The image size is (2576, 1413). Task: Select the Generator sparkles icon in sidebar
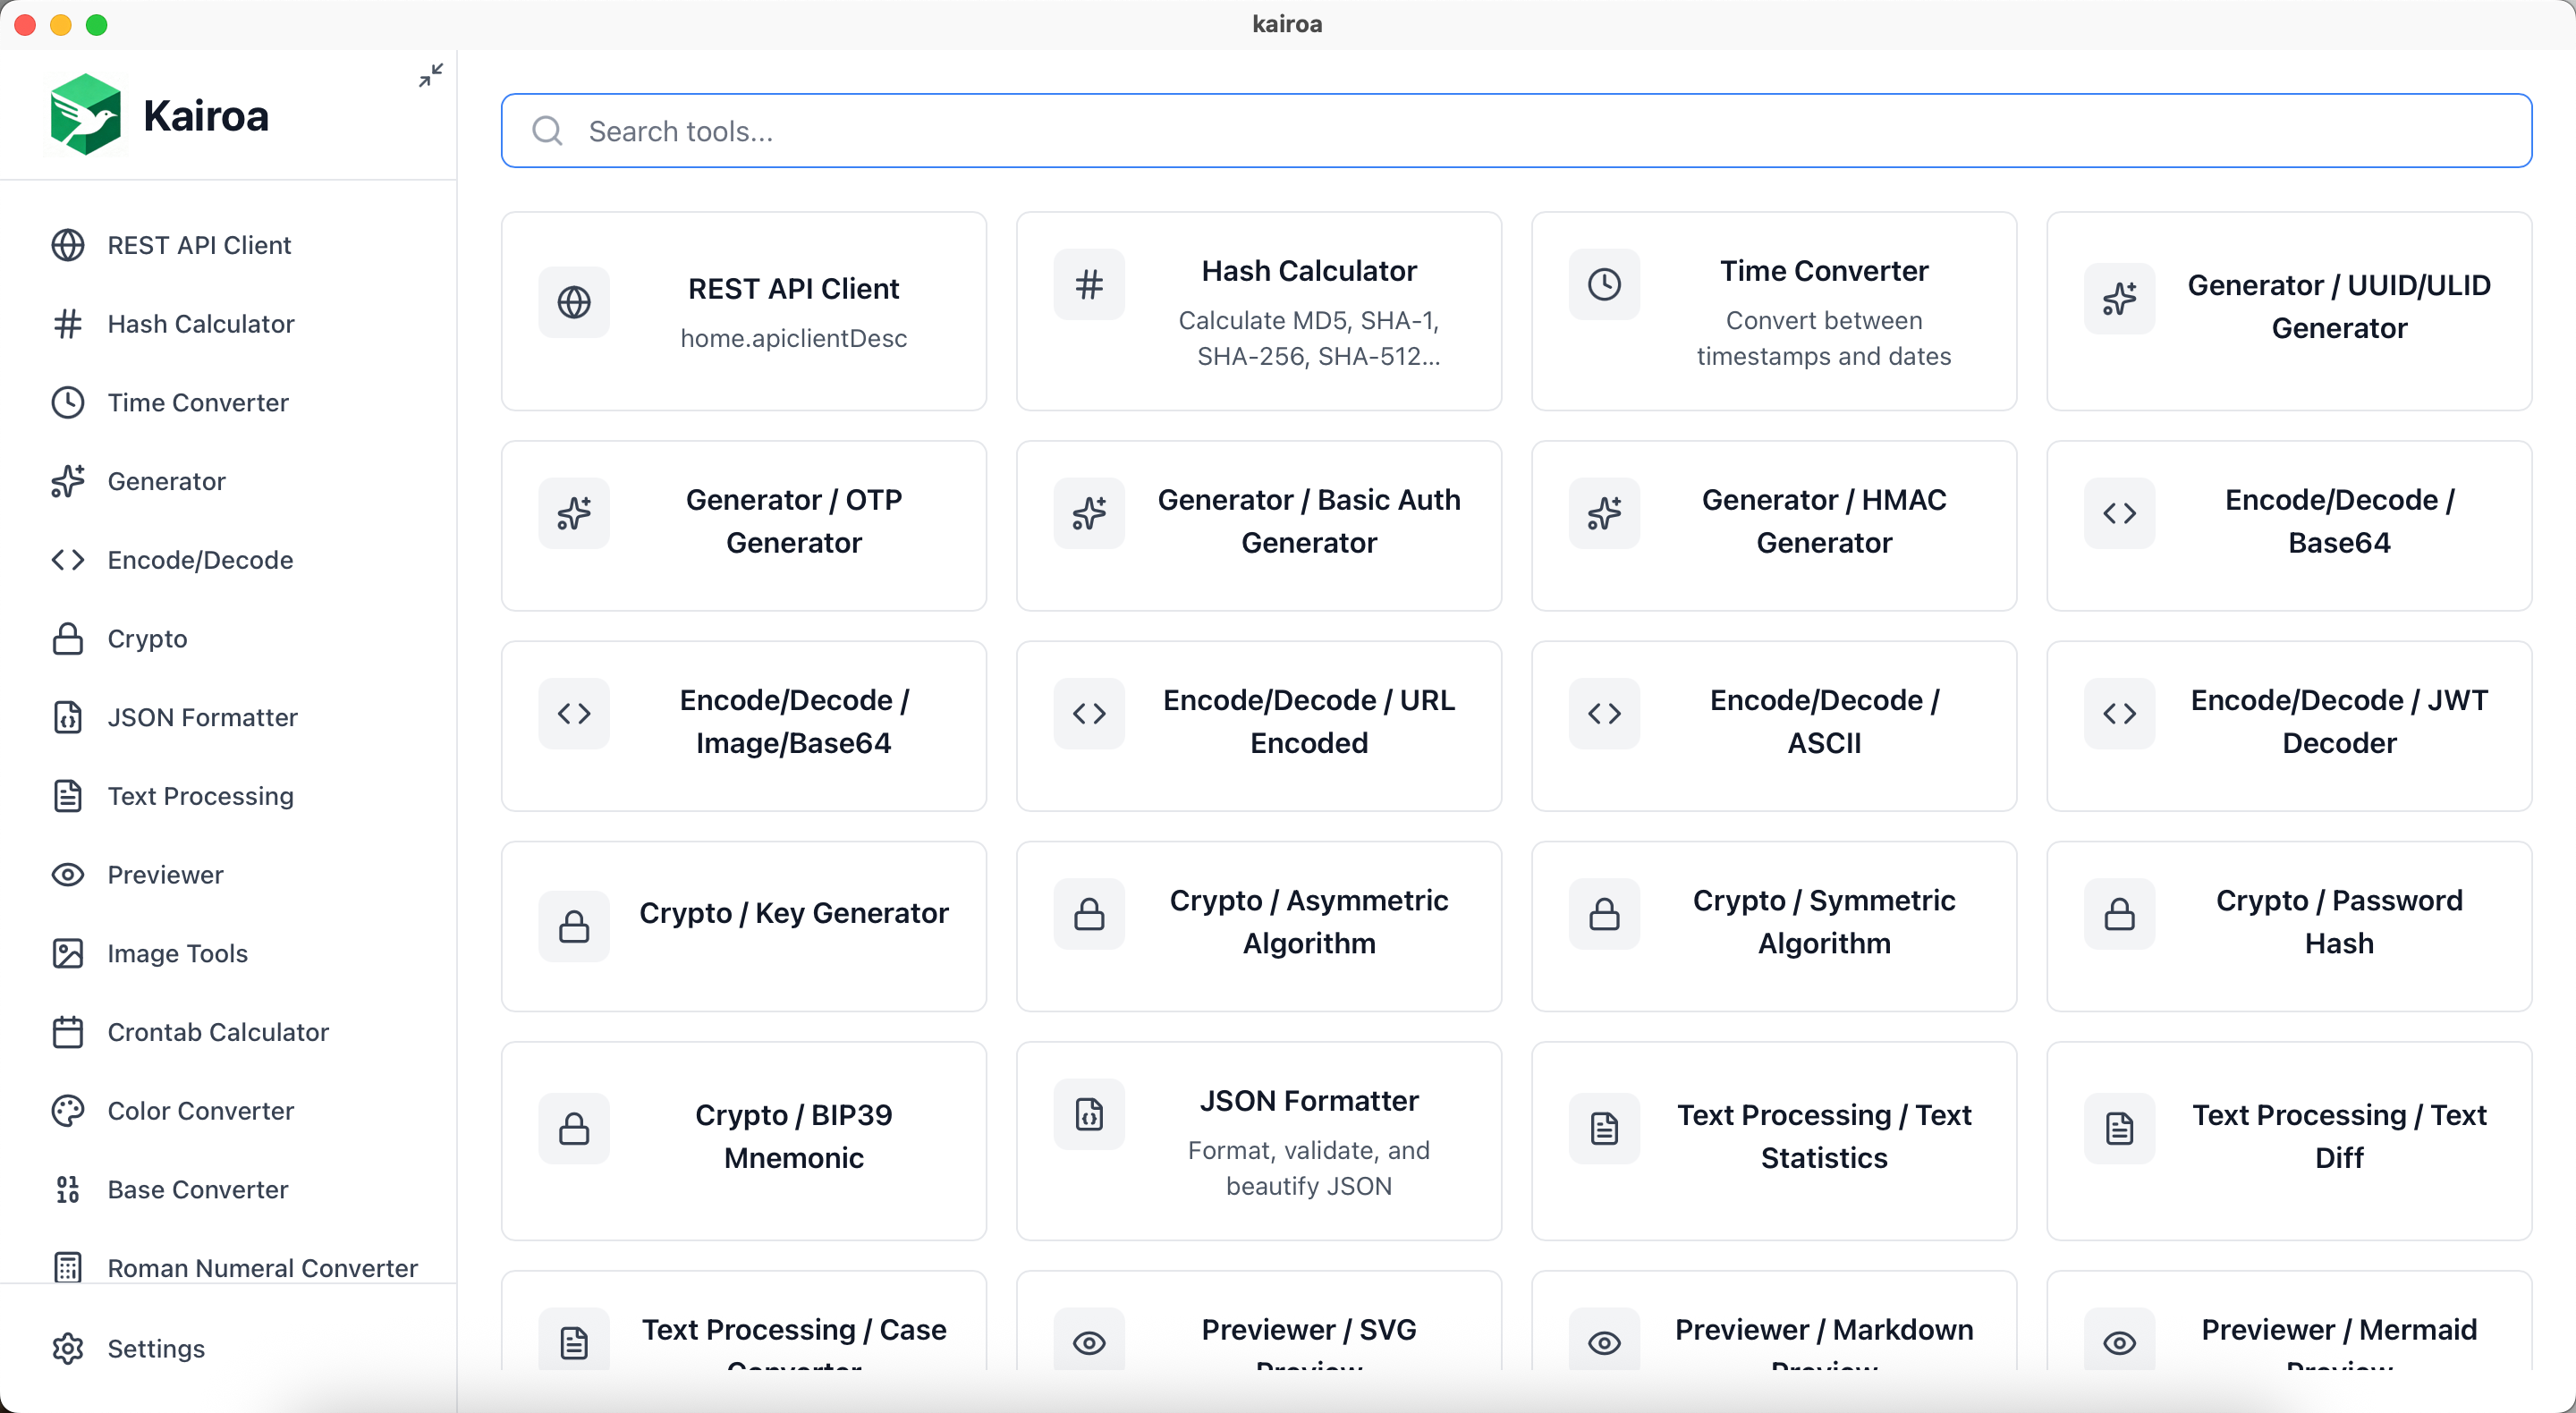pos(67,481)
